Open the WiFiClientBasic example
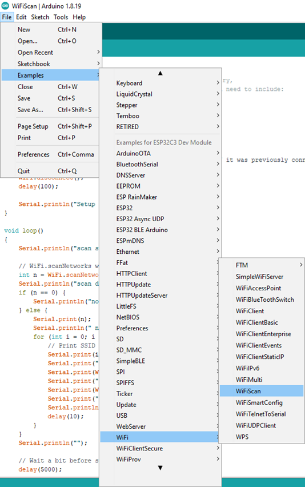The height and width of the screenshot is (487, 305). click(x=262, y=322)
